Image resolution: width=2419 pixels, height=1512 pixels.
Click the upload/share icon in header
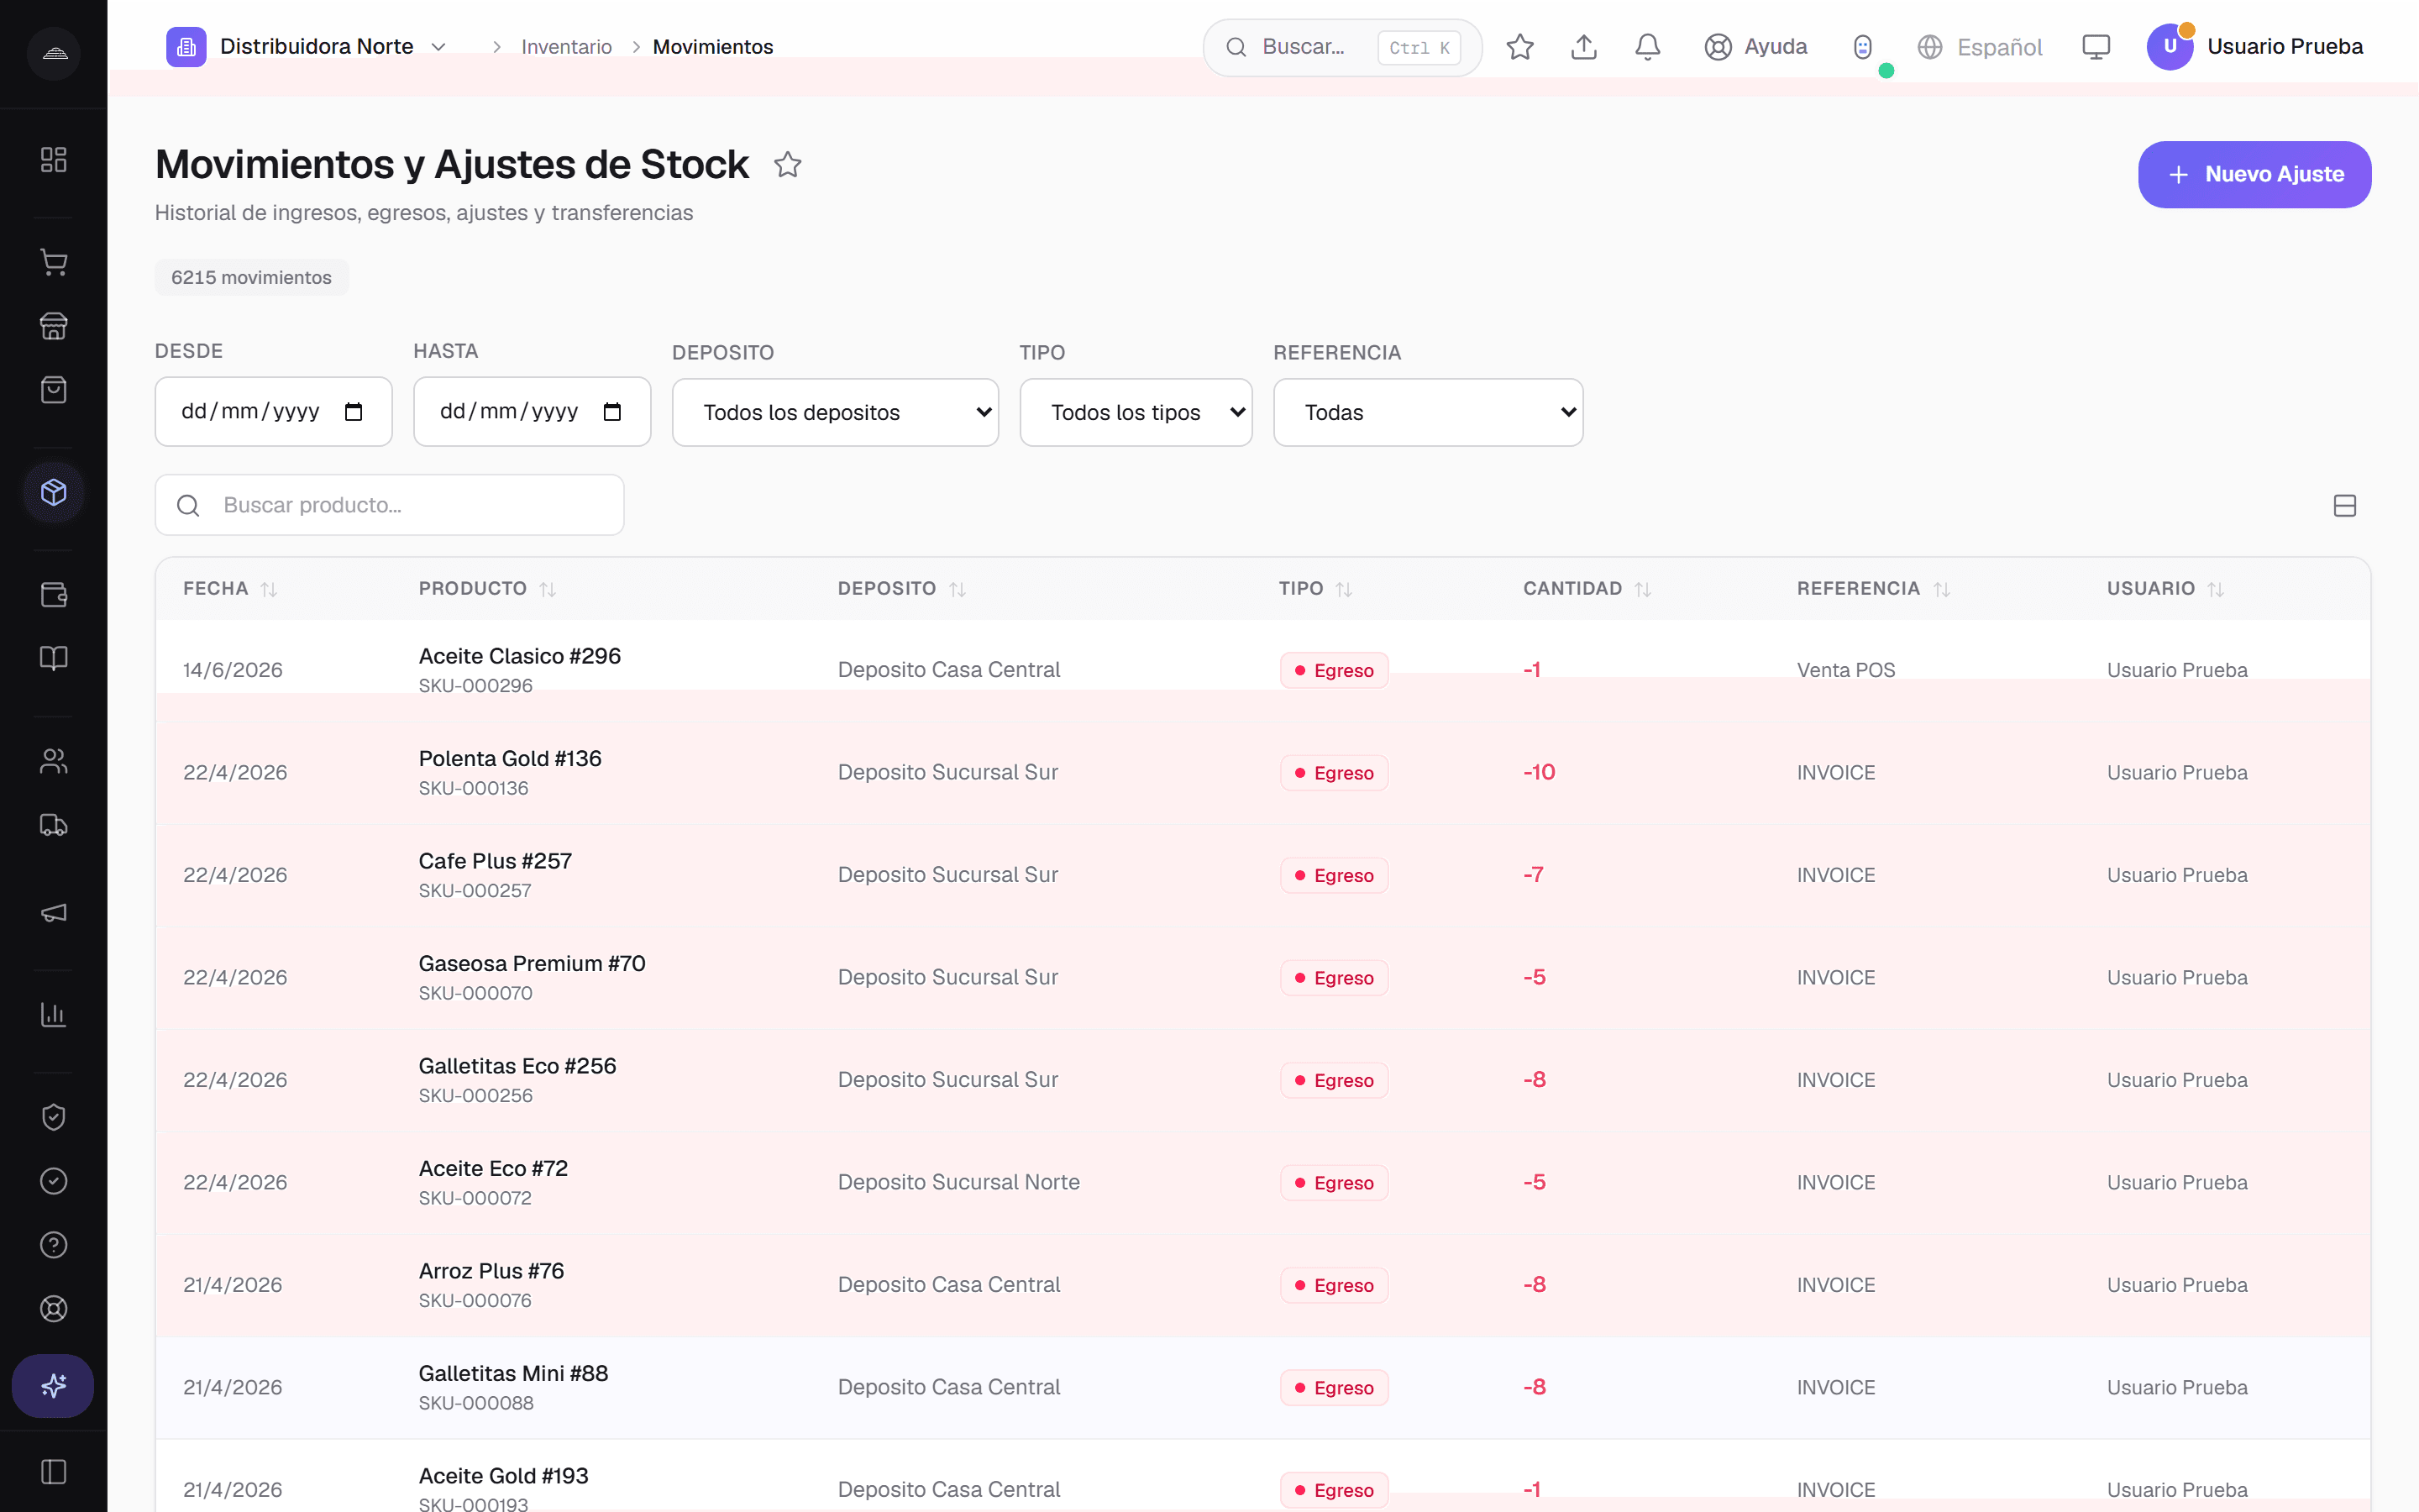1583,47
